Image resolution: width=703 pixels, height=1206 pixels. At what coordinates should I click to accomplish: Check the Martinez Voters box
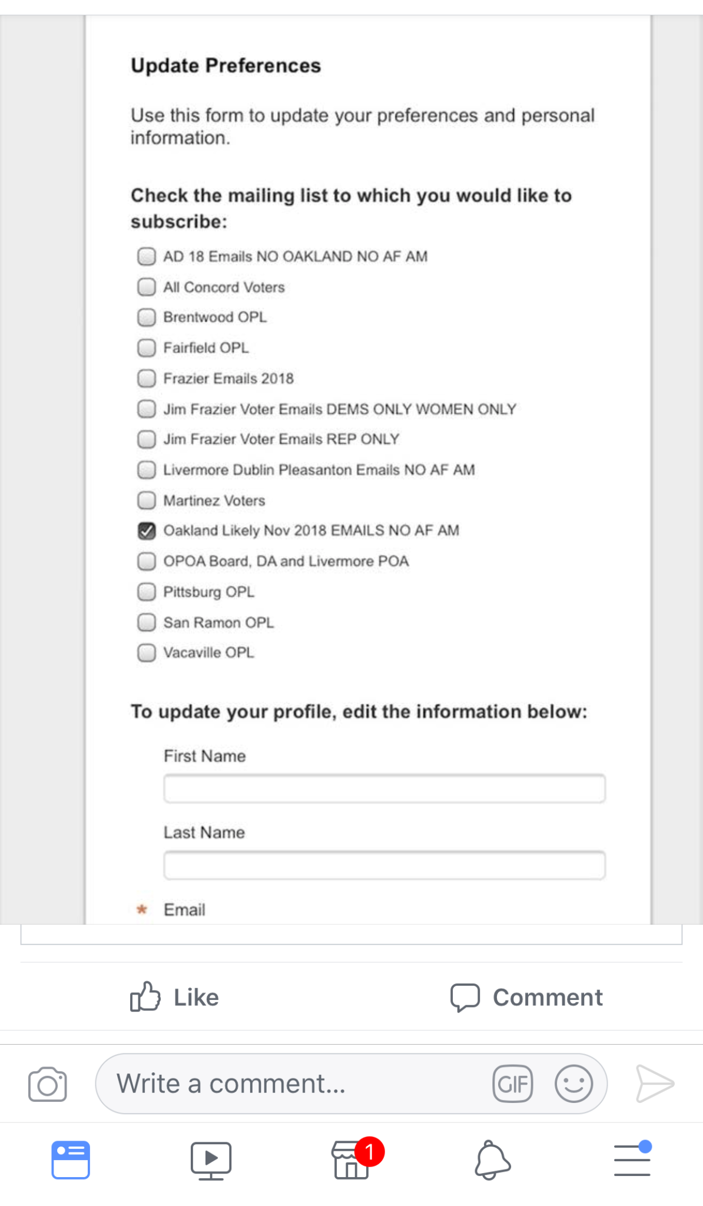click(x=147, y=501)
